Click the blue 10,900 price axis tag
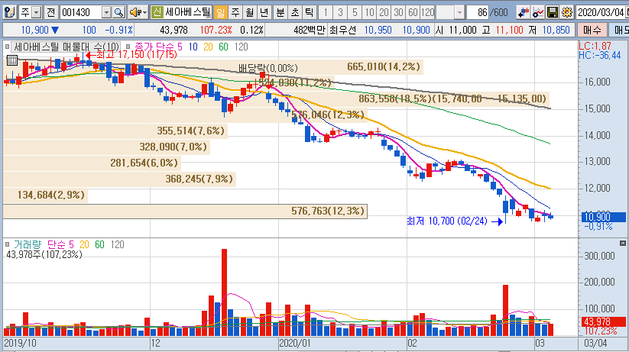The height and width of the screenshot is (352, 629). 603,218
